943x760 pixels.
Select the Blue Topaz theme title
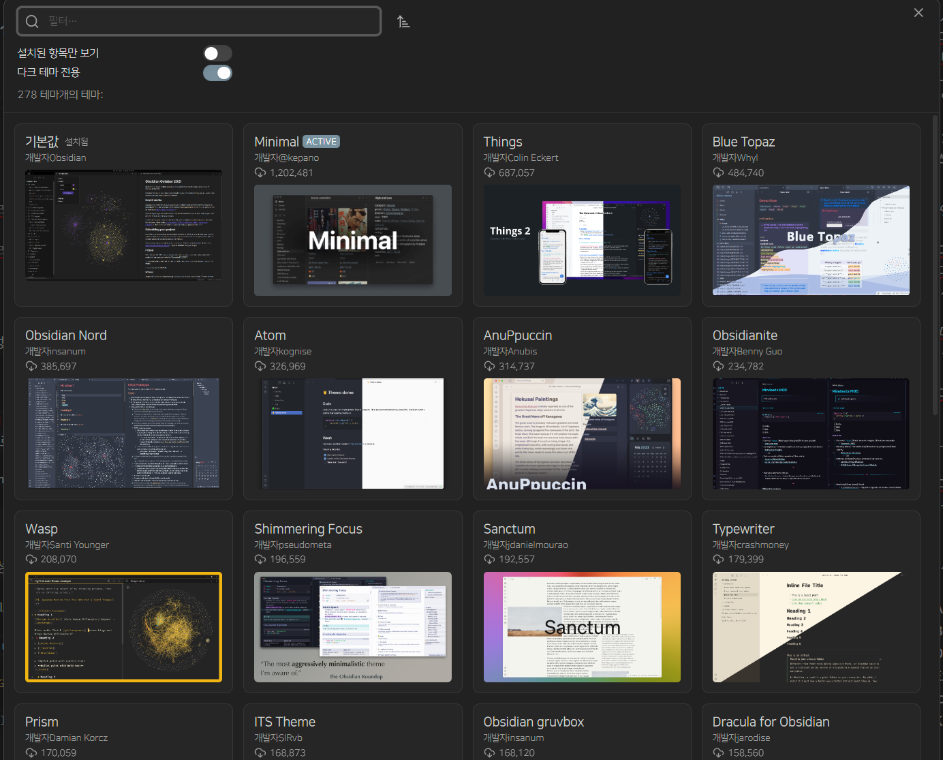[x=743, y=142]
